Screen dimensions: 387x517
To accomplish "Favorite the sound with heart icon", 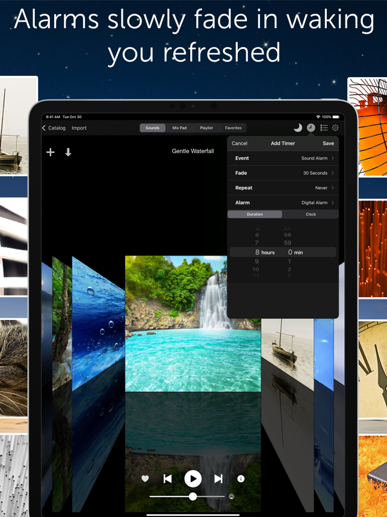I will (x=145, y=478).
